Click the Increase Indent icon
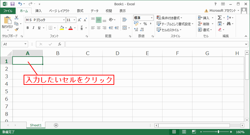This screenshot has width=250, height=135. pyautogui.click(x=117, y=28)
